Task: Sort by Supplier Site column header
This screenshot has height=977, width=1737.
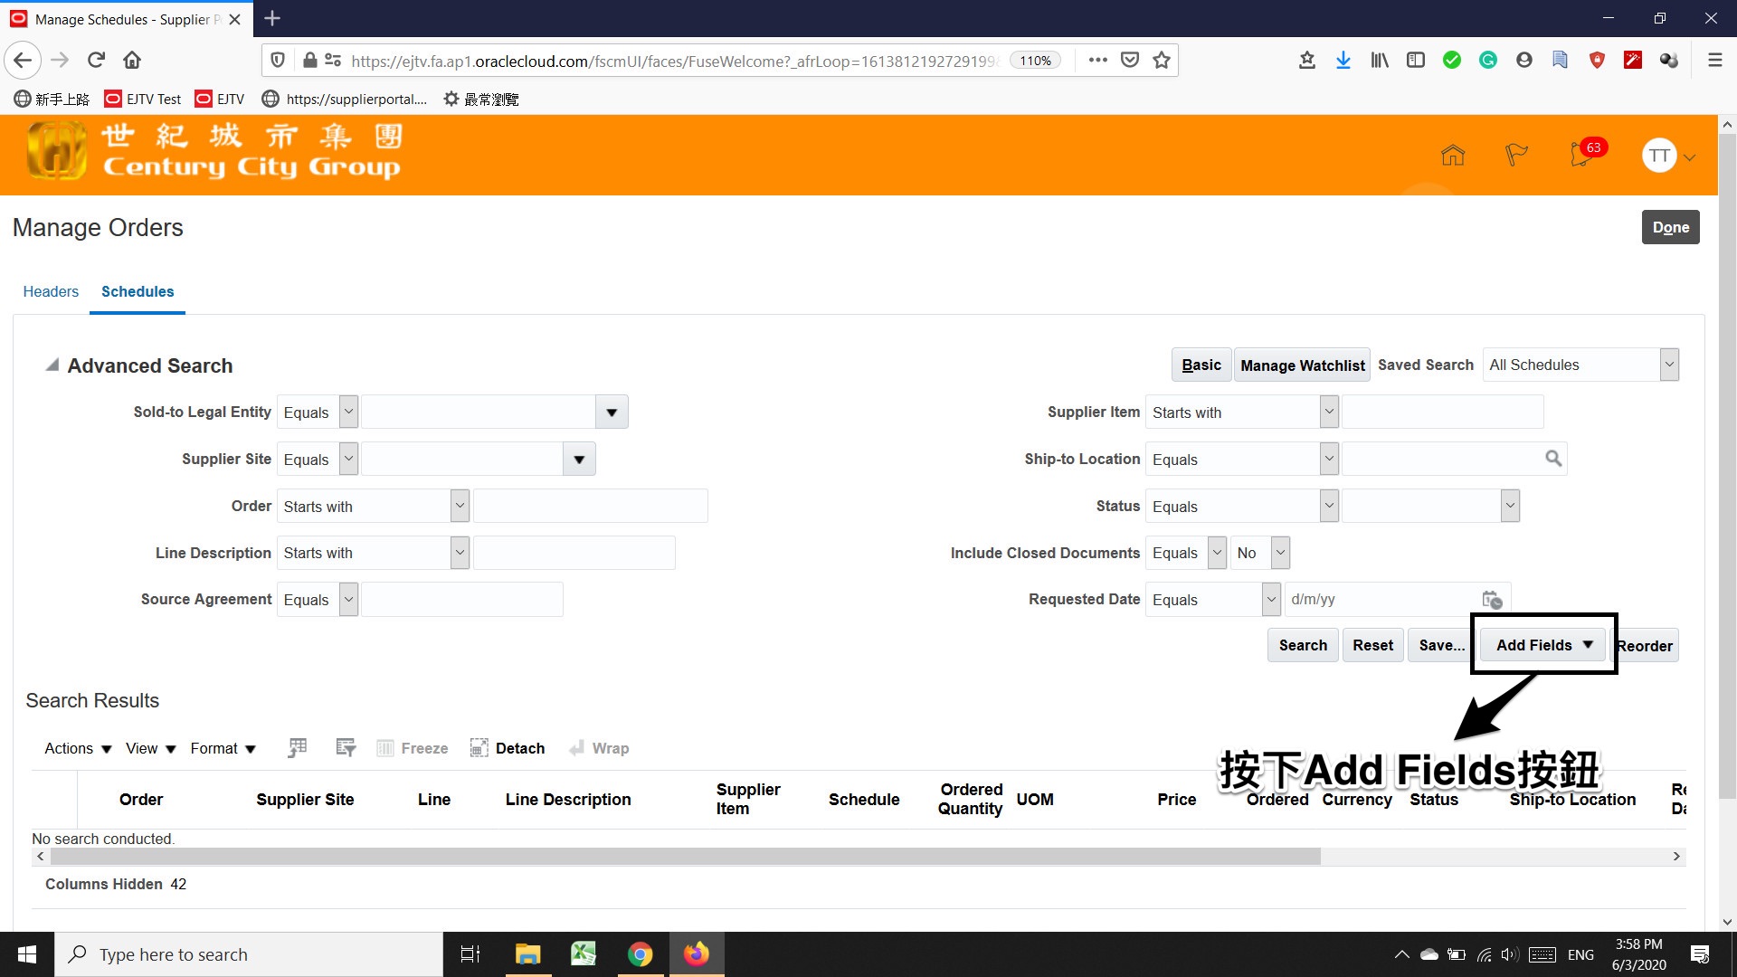Action: (x=305, y=799)
